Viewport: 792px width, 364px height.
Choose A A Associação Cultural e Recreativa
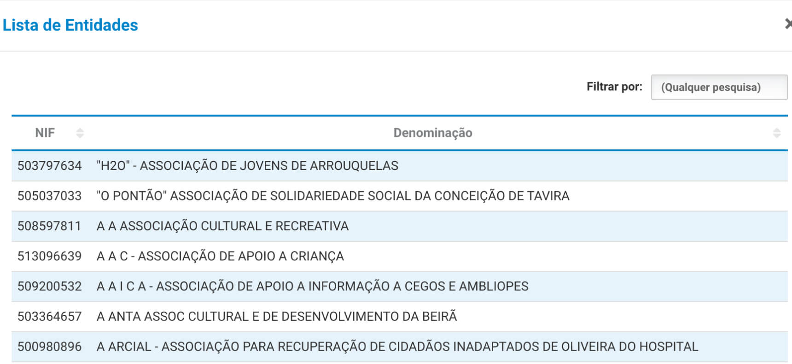click(x=222, y=226)
